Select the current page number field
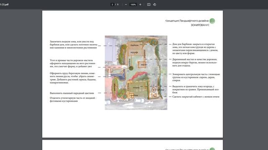Image resolution: width=268 pixels, height=150 pixels. (x=112, y=5)
